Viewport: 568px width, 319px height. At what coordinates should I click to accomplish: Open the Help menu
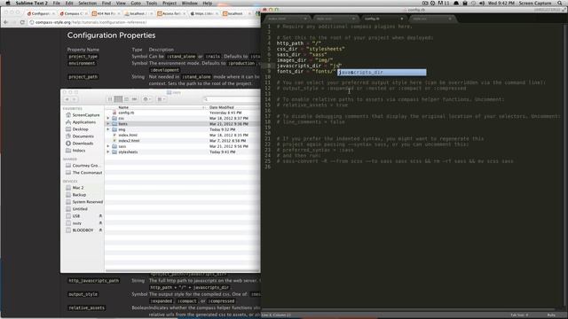(207, 3)
